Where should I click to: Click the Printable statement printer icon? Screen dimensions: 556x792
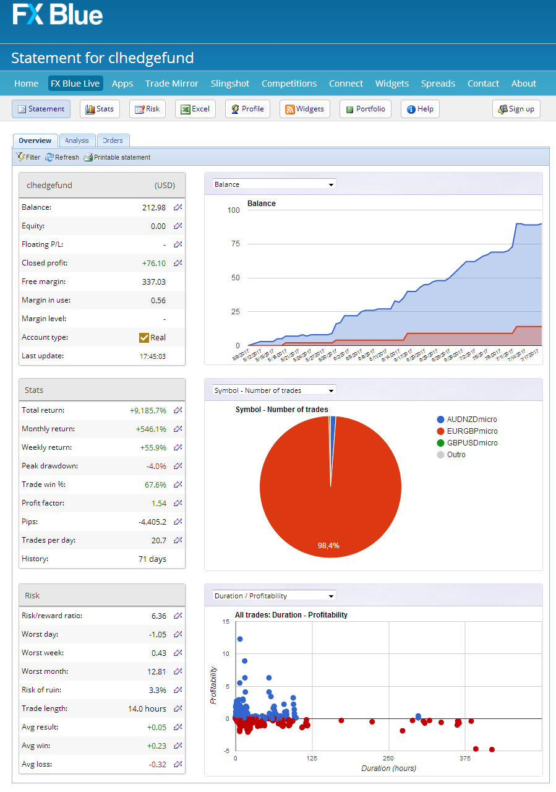88,157
